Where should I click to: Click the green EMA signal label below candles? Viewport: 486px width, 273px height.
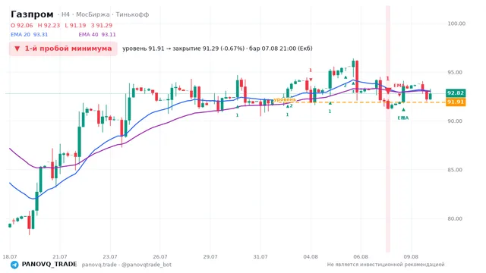[x=403, y=118]
